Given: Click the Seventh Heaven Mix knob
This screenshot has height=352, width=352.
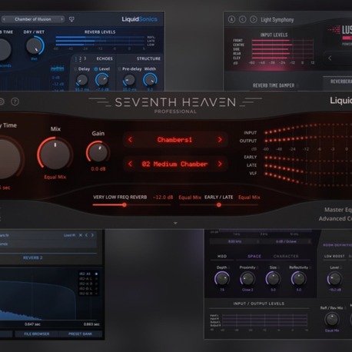Looking at the screenshot, I should [55, 154].
